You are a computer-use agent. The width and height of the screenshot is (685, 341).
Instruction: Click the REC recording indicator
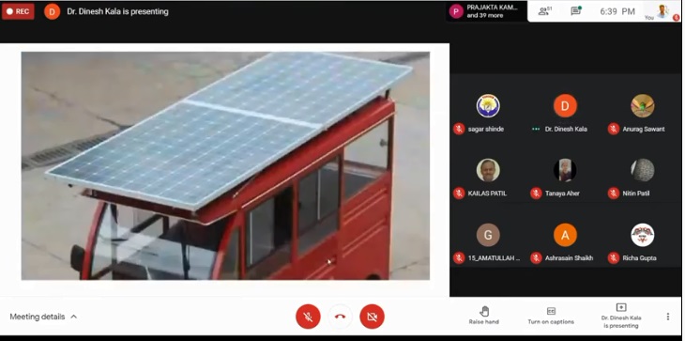18,11
